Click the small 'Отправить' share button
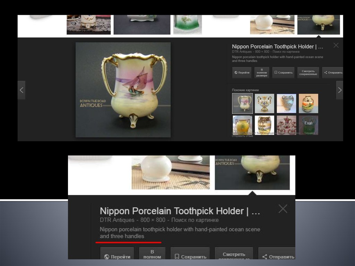This screenshot has height=266, width=355. tap(332, 72)
